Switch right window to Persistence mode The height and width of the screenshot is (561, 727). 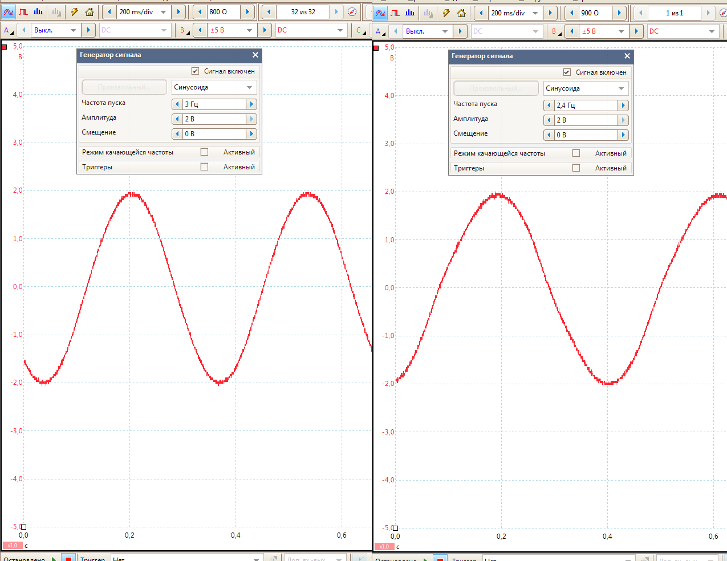click(x=395, y=13)
